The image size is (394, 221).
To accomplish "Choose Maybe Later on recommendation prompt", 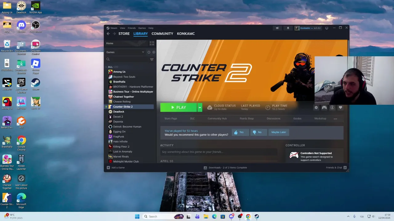I will pos(279,132).
